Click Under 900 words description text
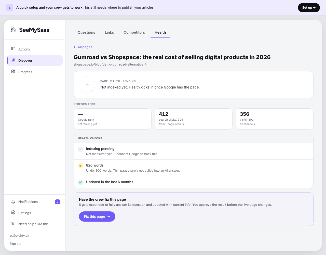The width and height of the screenshot is (326, 255). (133, 171)
